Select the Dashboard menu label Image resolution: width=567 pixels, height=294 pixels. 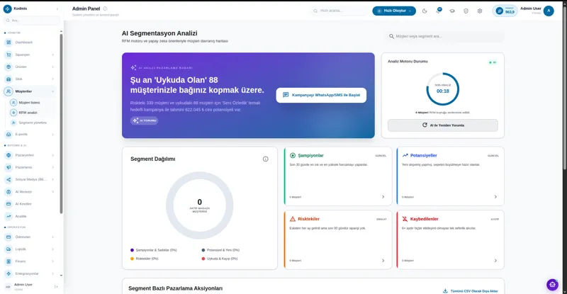(23, 43)
